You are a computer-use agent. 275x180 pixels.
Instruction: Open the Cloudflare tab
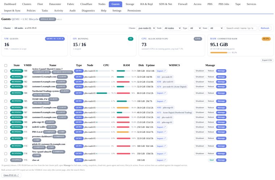point(86,4)
